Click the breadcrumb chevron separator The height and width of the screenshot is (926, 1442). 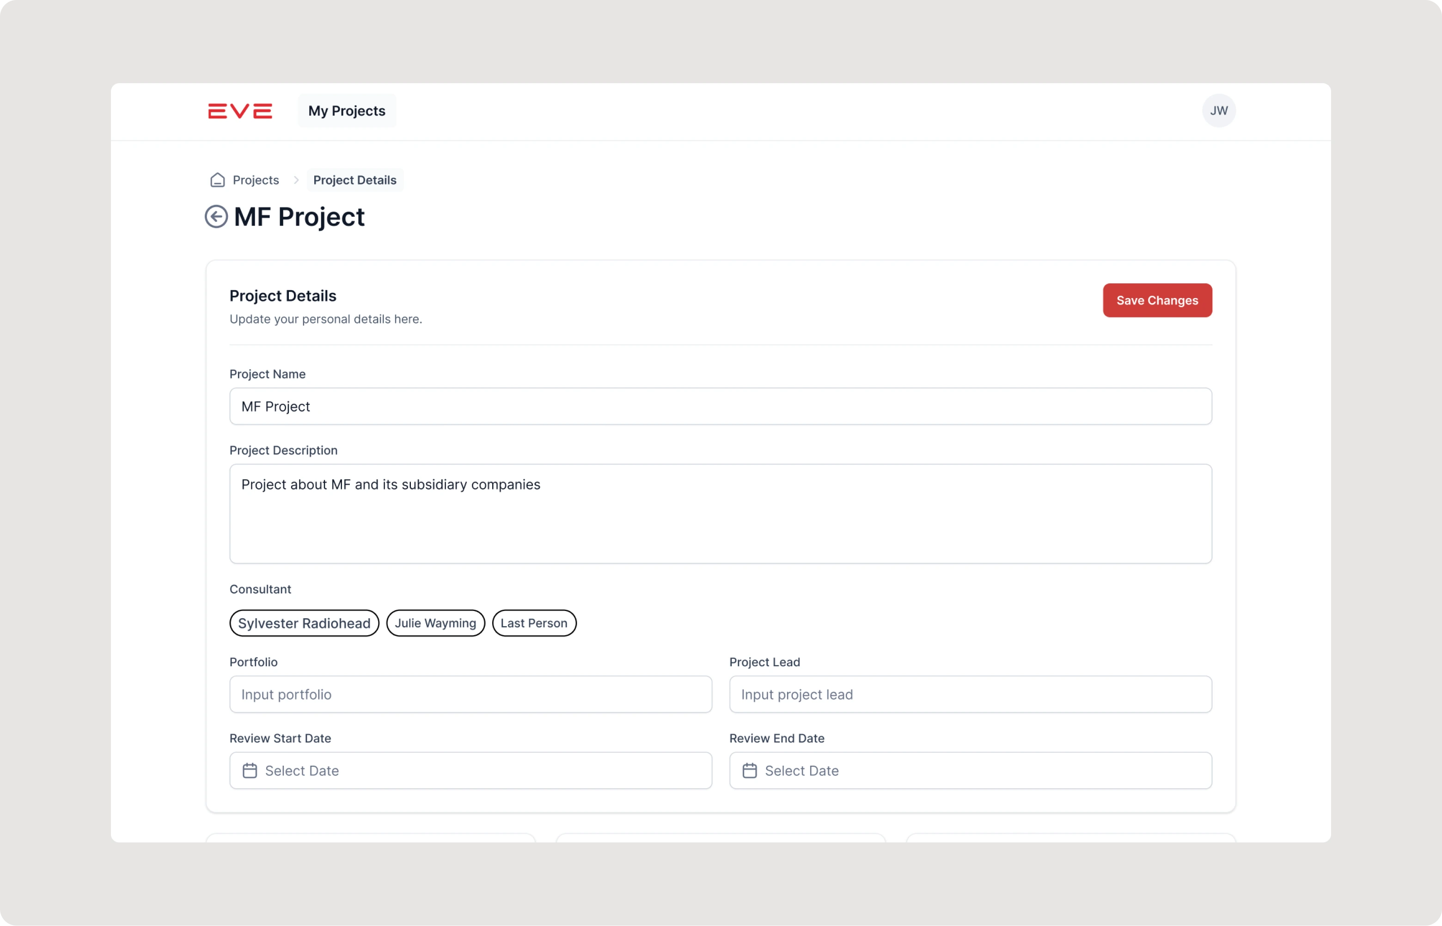296,180
